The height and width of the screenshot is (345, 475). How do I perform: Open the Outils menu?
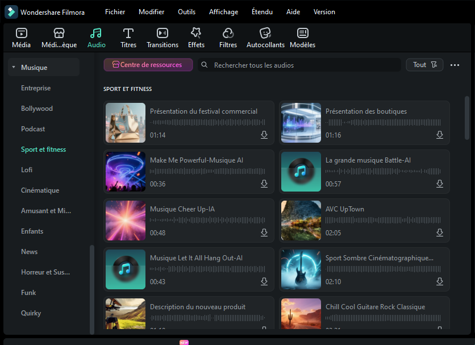tap(186, 12)
